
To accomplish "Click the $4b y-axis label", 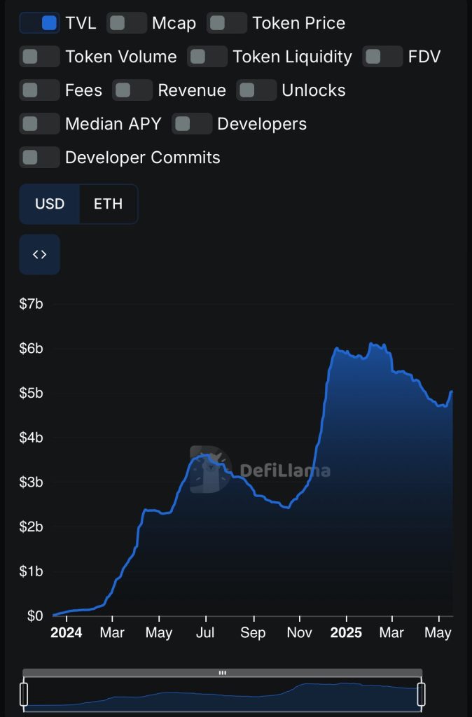I will point(31,438).
